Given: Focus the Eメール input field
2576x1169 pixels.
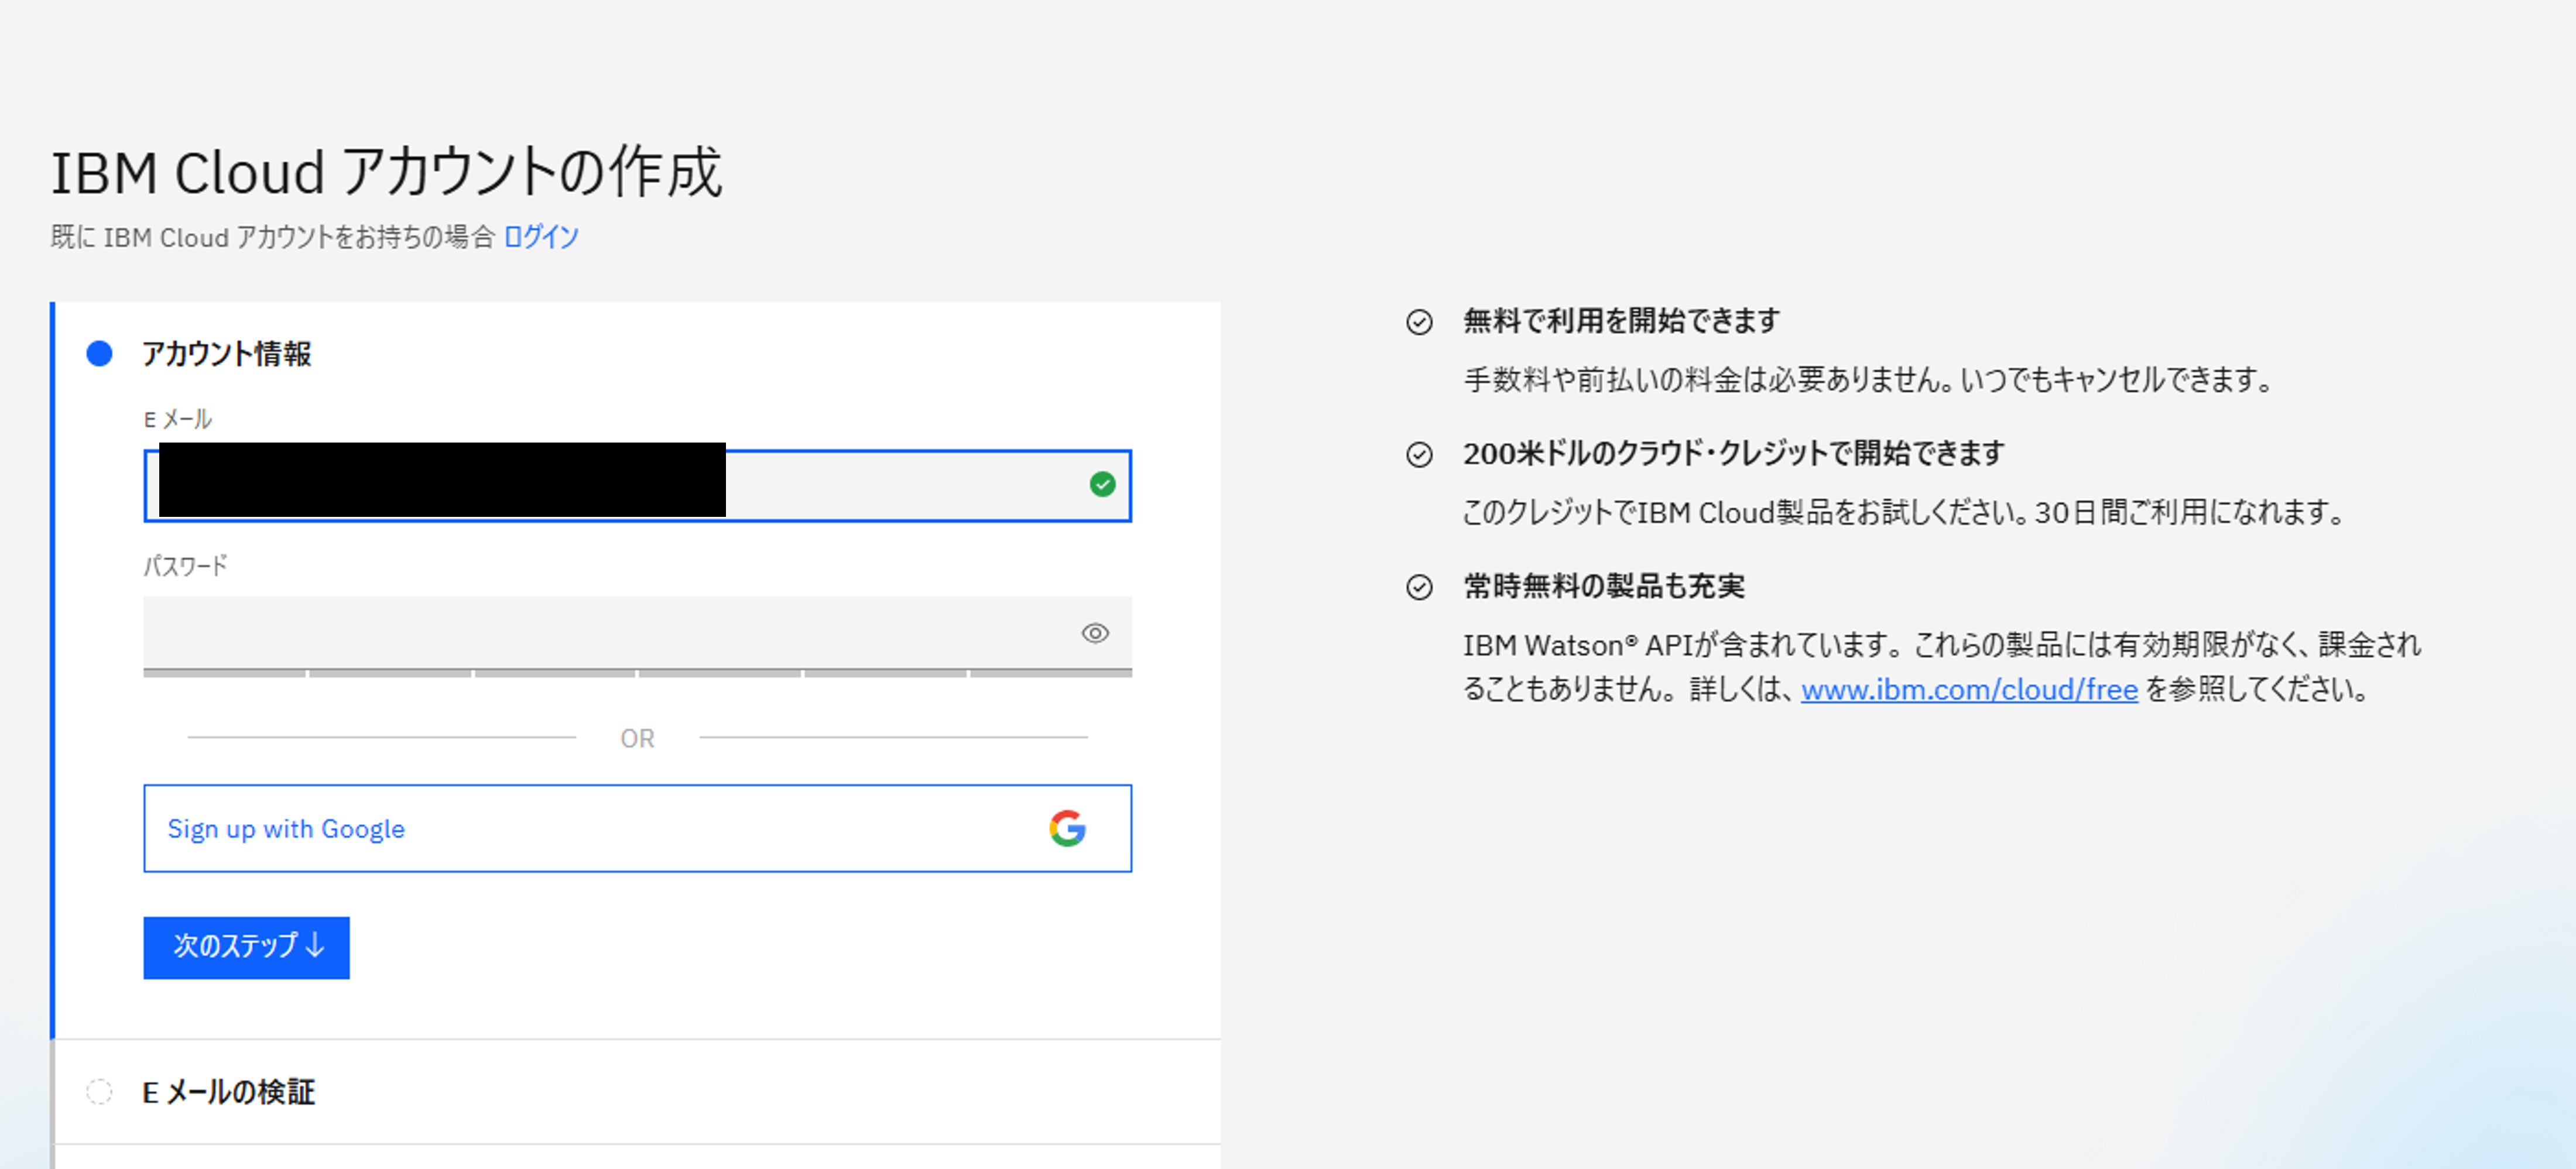Looking at the screenshot, I should (x=900, y=486).
